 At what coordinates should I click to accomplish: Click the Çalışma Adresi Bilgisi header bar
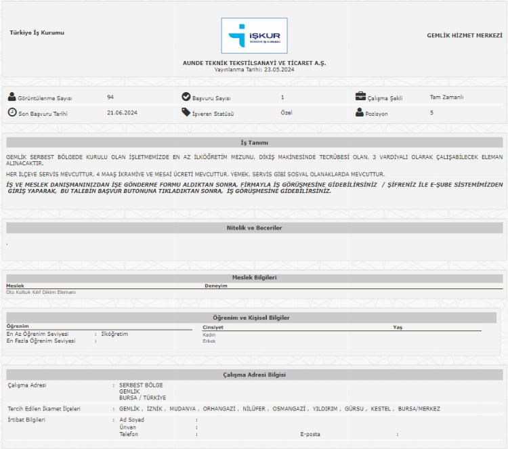pyautogui.click(x=254, y=375)
